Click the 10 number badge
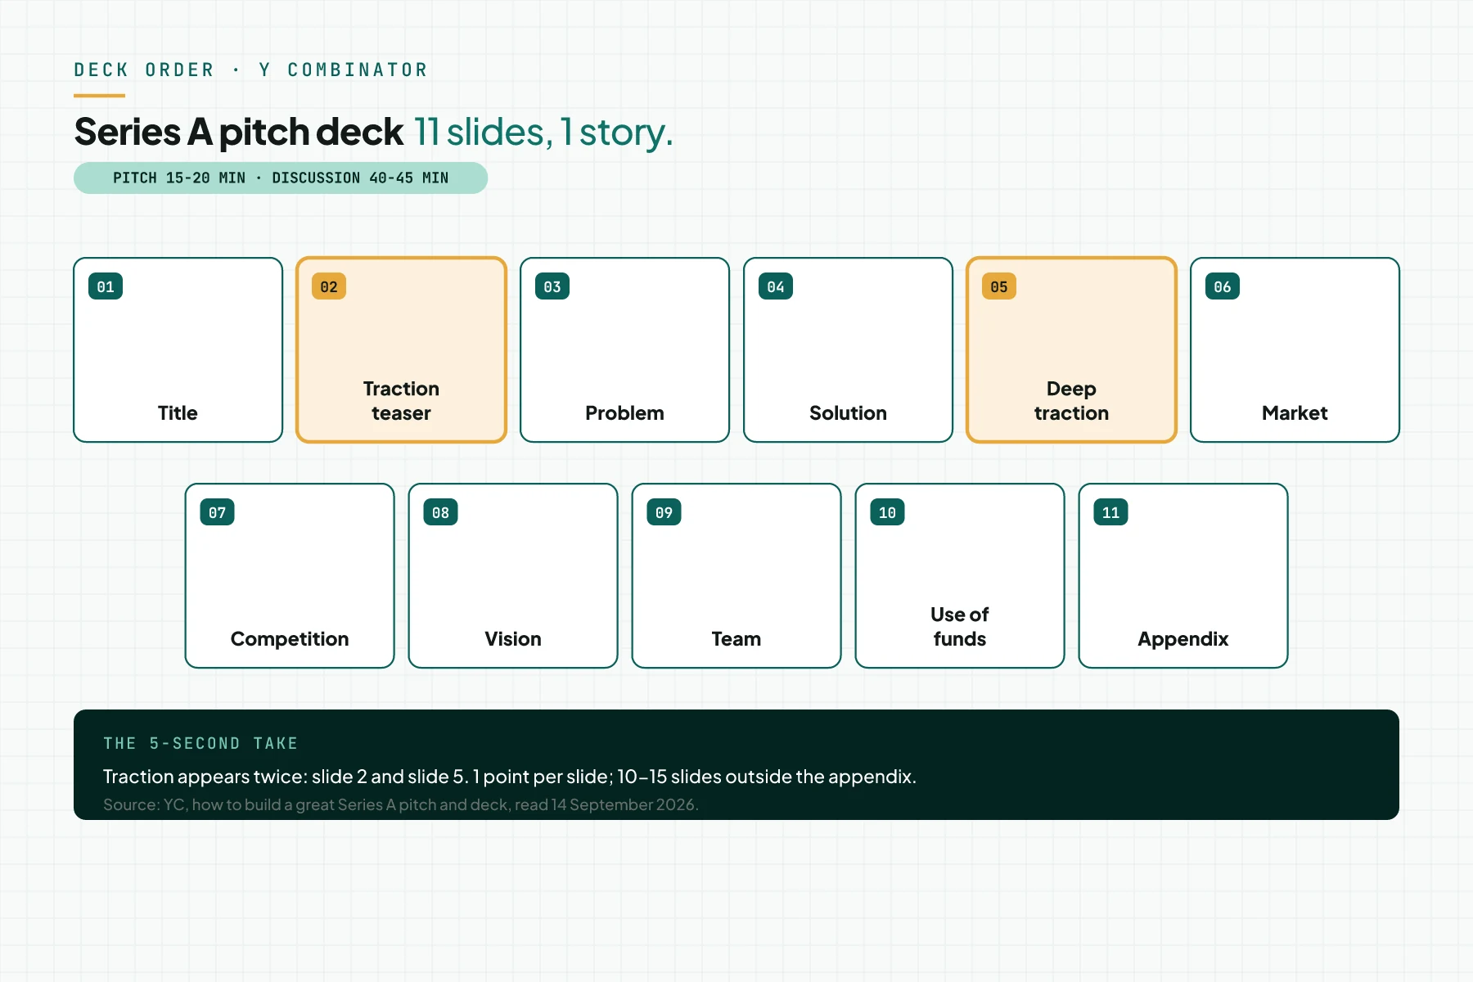The height and width of the screenshot is (982, 1473). (887, 512)
